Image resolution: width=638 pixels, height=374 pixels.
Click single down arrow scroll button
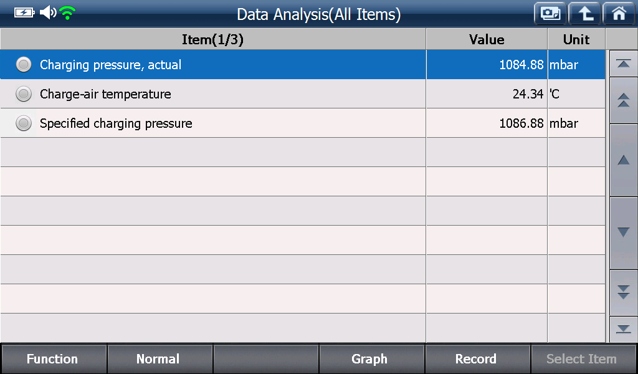click(x=623, y=233)
